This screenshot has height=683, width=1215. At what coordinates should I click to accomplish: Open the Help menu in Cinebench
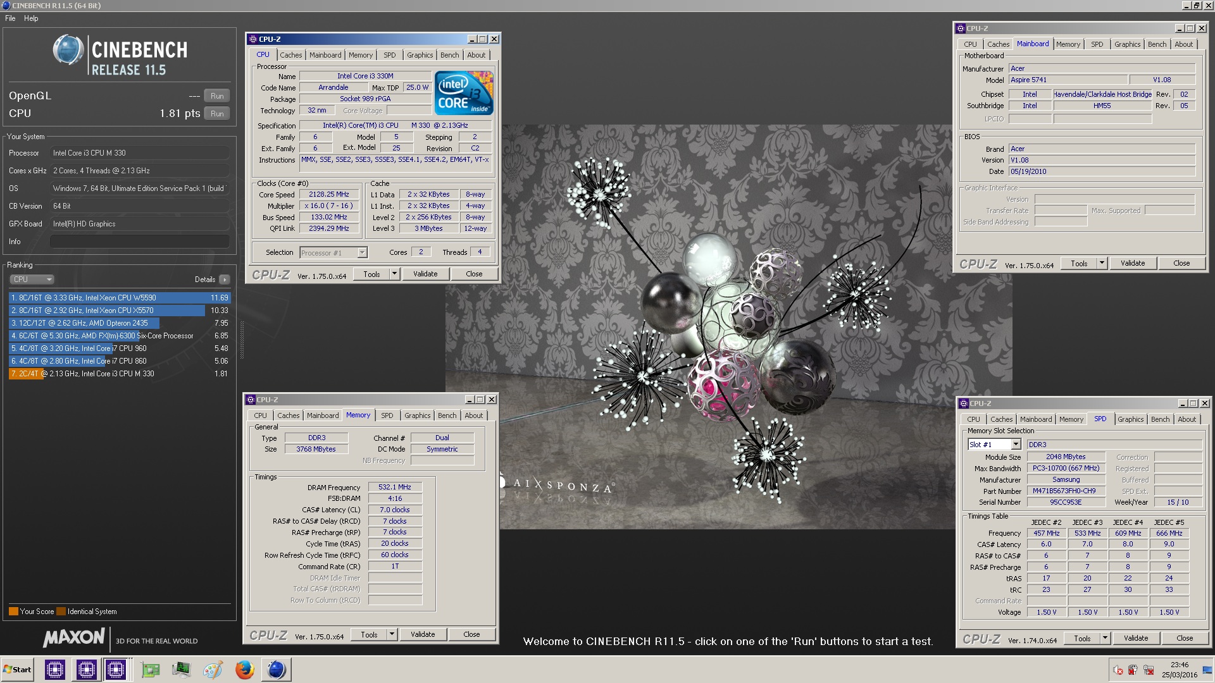(x=31, y=18)
